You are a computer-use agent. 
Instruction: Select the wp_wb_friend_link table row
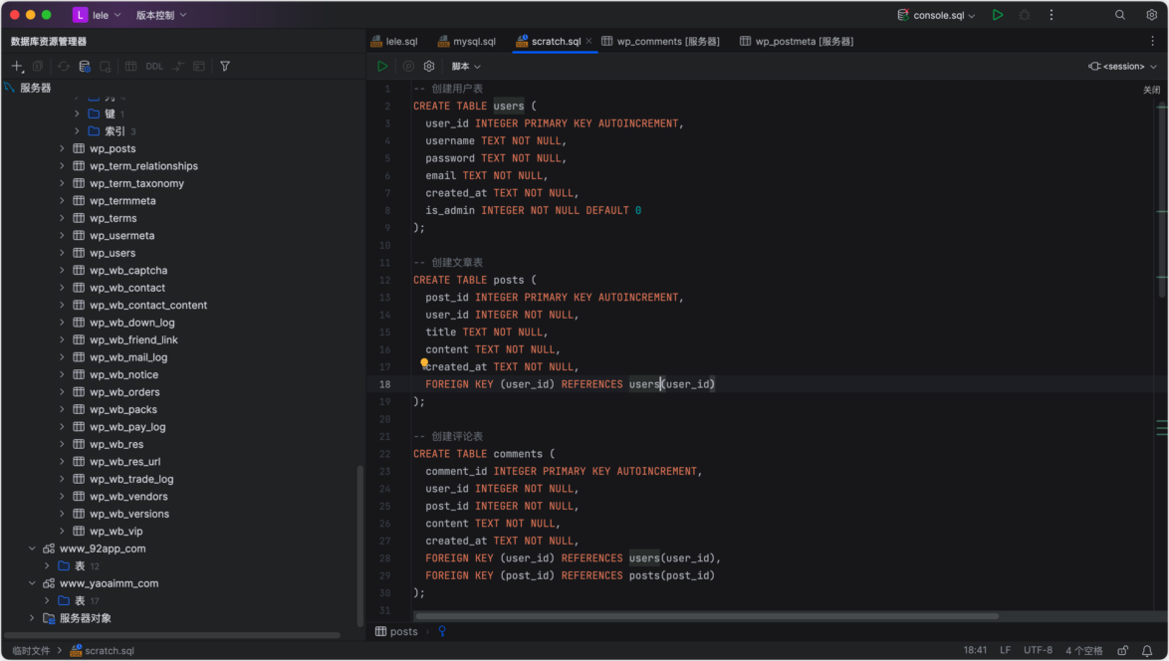182,339
